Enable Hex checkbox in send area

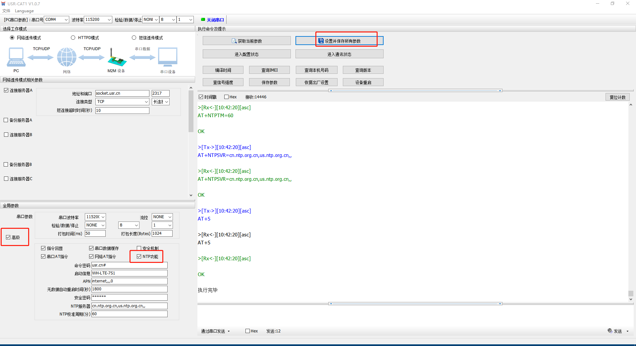click(247, 331)
